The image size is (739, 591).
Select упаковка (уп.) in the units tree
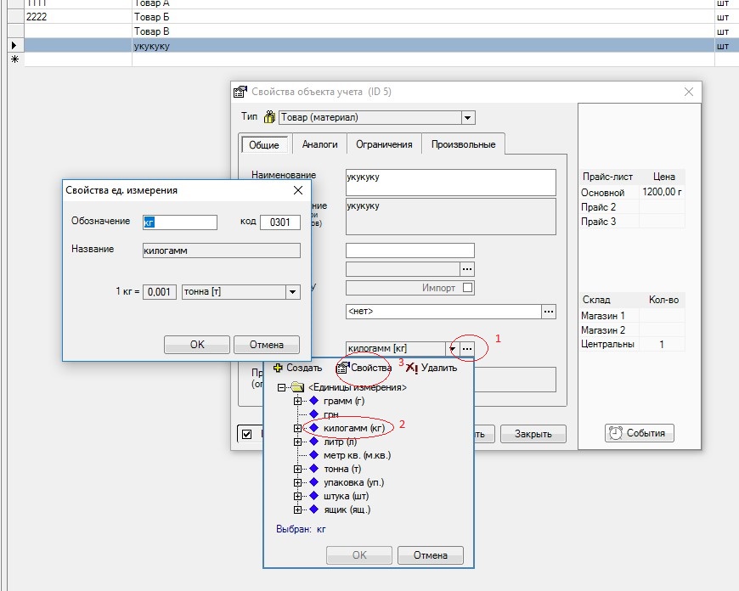[353, 482]
